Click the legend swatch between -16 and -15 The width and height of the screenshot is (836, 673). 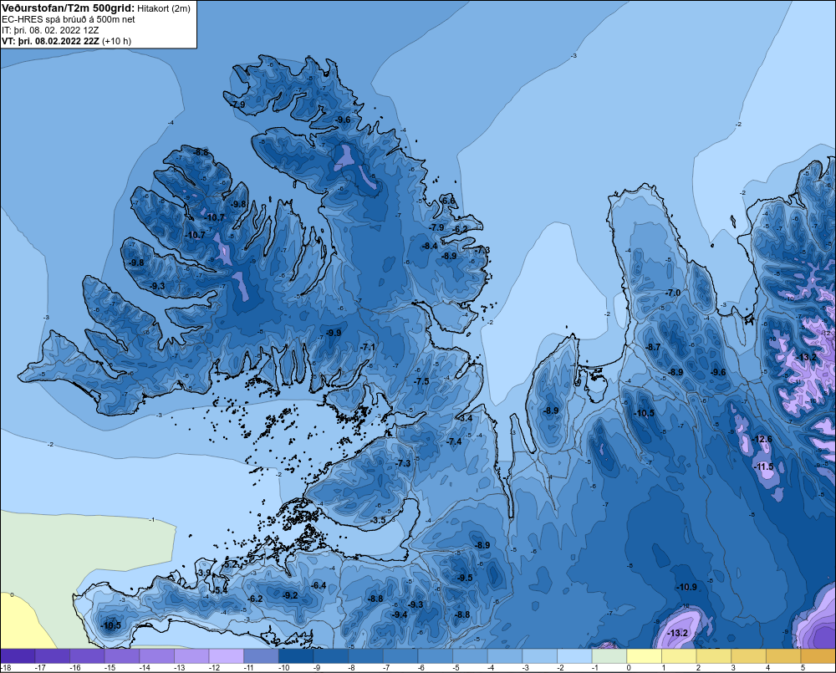coord(87,656)
